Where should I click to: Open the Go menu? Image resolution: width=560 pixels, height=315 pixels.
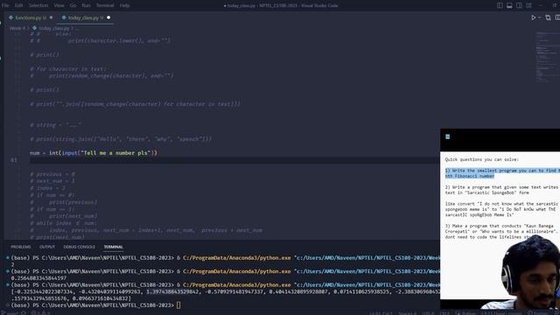[x=73, y=5]
